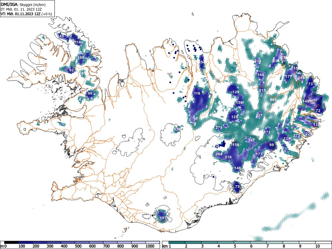Image resolution: width=332 pixels, height=249 pixels.
Task: Click the '73' visibility value
Action: 310,84
